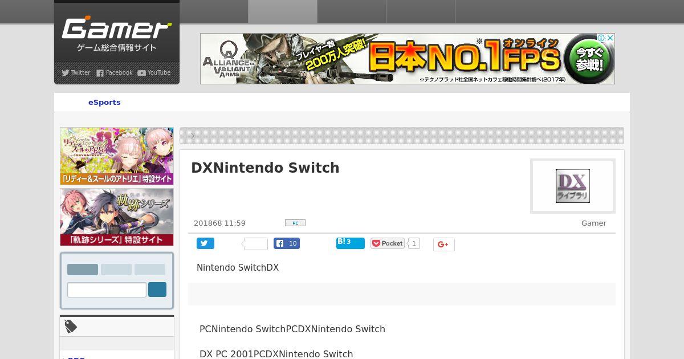Open the DX Library logo thumbnail
Viewport: 684px width, 359px height.
tap(573, 186)
